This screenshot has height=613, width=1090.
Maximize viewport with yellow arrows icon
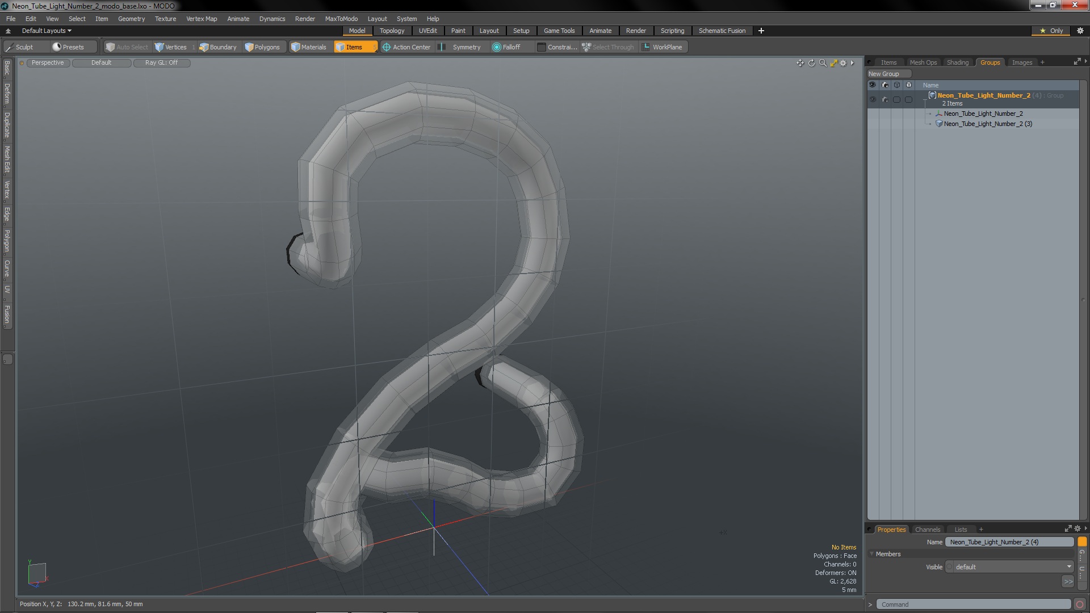pyautogui.click(x=833, y=63)
